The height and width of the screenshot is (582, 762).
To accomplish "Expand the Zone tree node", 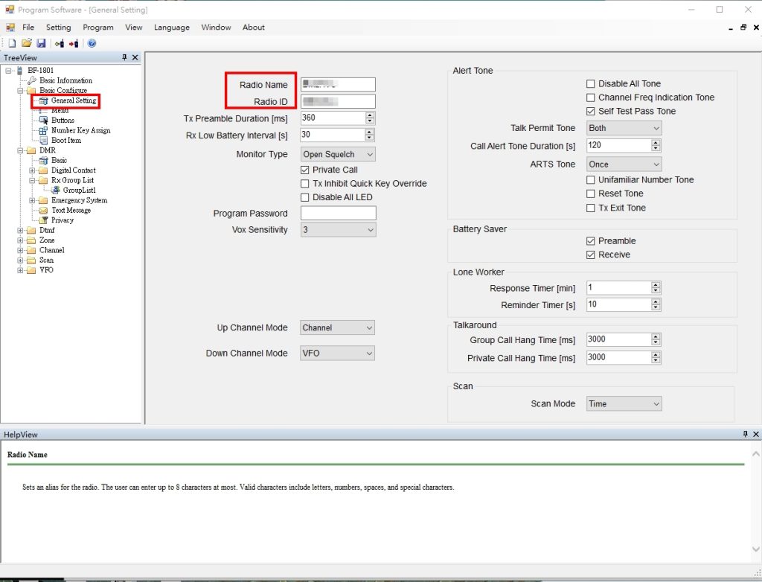I will [20, 240].
